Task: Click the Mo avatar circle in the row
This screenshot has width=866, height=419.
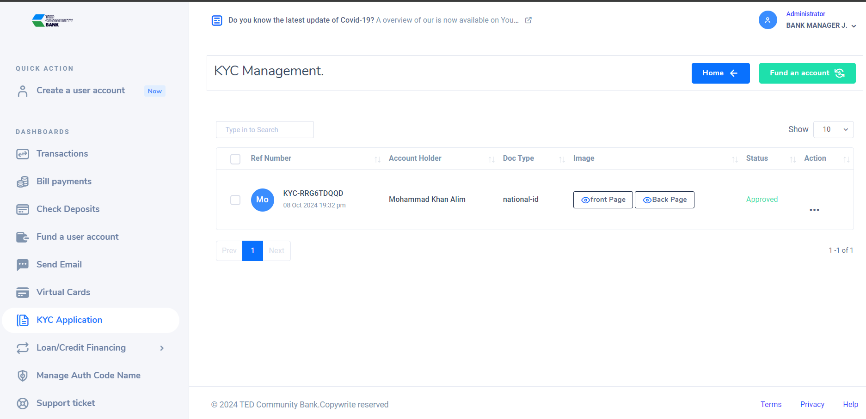Action: pyautogui.click(x=262, y=200)
